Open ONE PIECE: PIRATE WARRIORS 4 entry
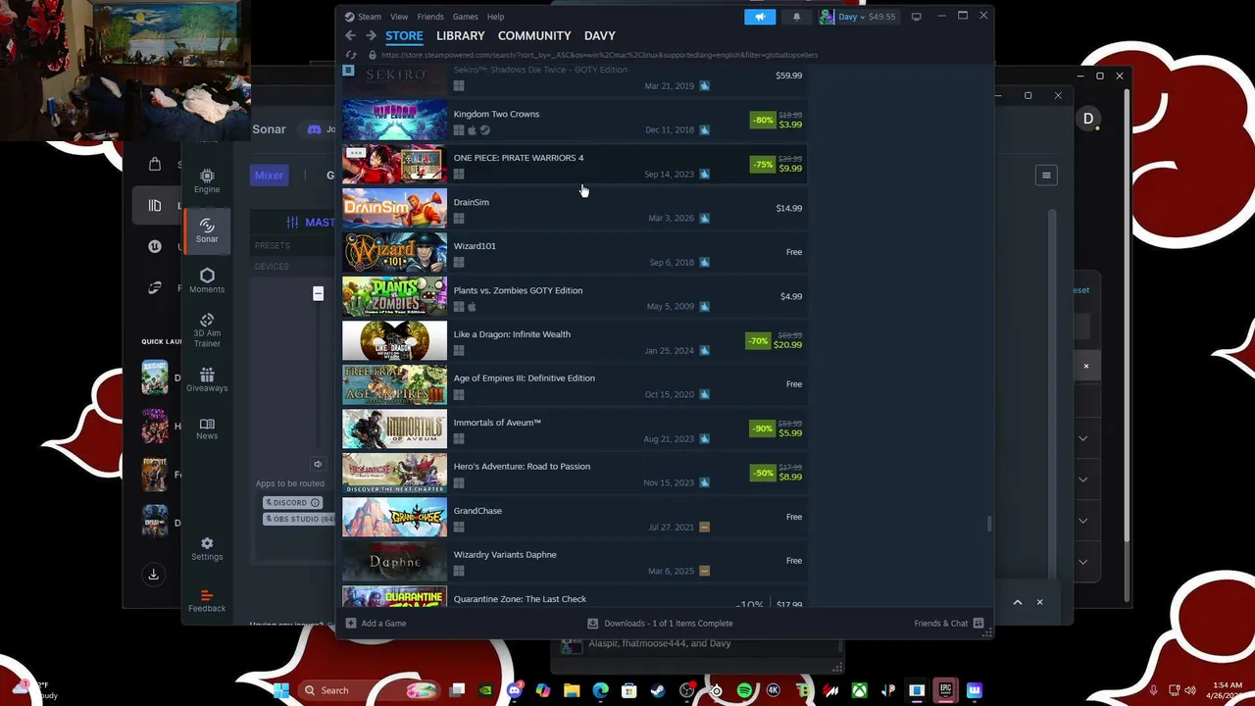The width and height of the screenshot is (1255, 706). (574, 165)
